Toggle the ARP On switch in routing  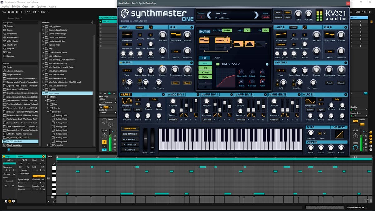247,30
